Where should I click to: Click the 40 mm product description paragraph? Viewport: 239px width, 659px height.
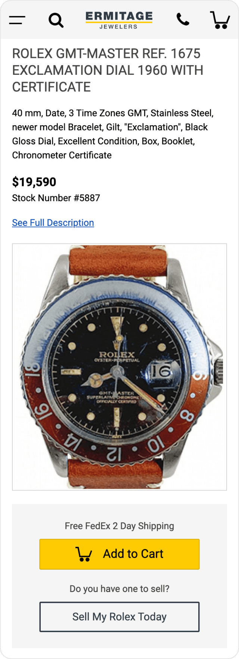pos(113,134)
